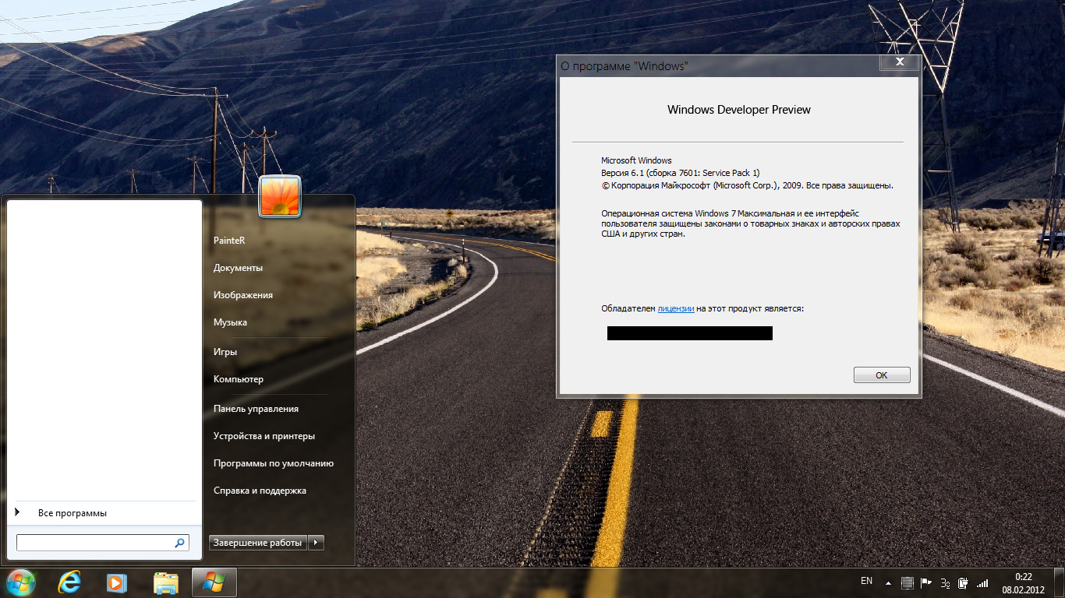
Task: Open Панель управления
Action: (x=256, y=409)
